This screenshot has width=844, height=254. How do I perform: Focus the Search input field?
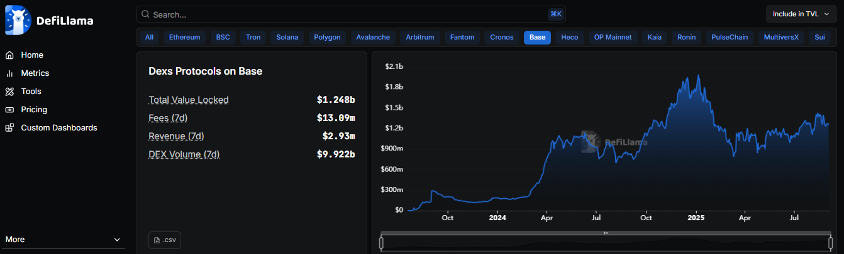[x=350, y=14]
